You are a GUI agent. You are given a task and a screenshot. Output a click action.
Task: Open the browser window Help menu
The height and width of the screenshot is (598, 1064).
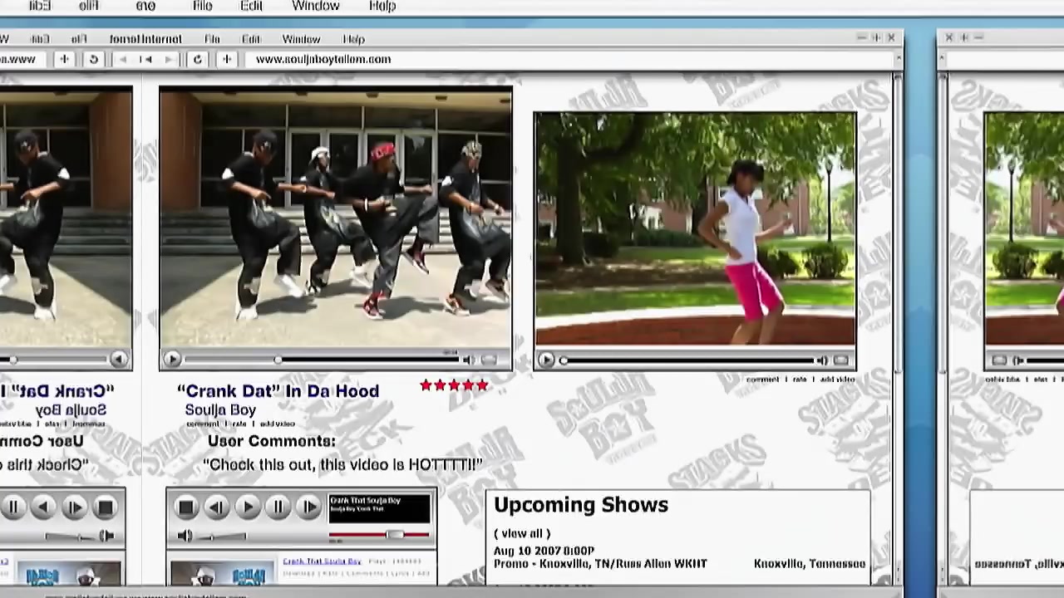point(353,39)
